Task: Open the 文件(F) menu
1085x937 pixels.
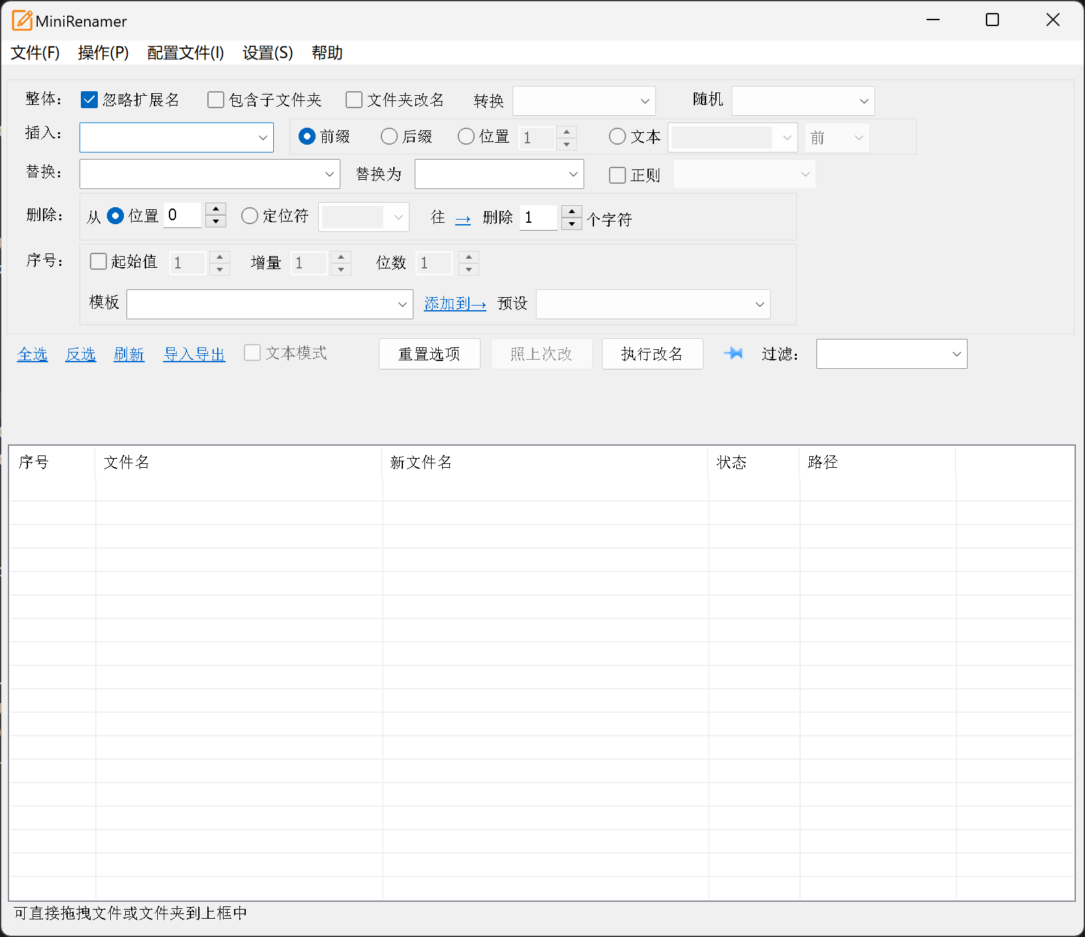Action: click(35, 53)
